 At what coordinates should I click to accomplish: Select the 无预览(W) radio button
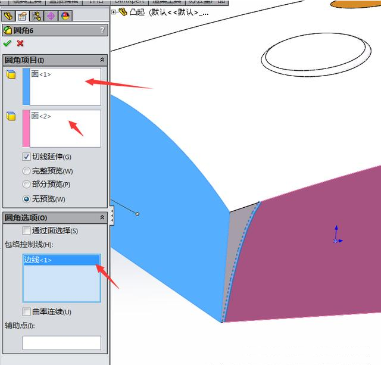(26, 199)
